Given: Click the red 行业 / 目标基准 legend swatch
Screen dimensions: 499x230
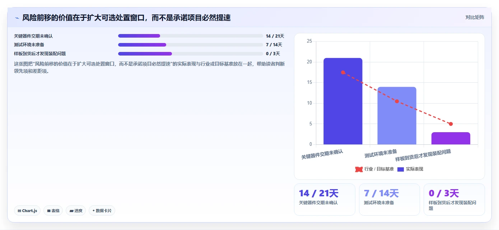Looking at the screenshot, I should (x=359, y=169).
